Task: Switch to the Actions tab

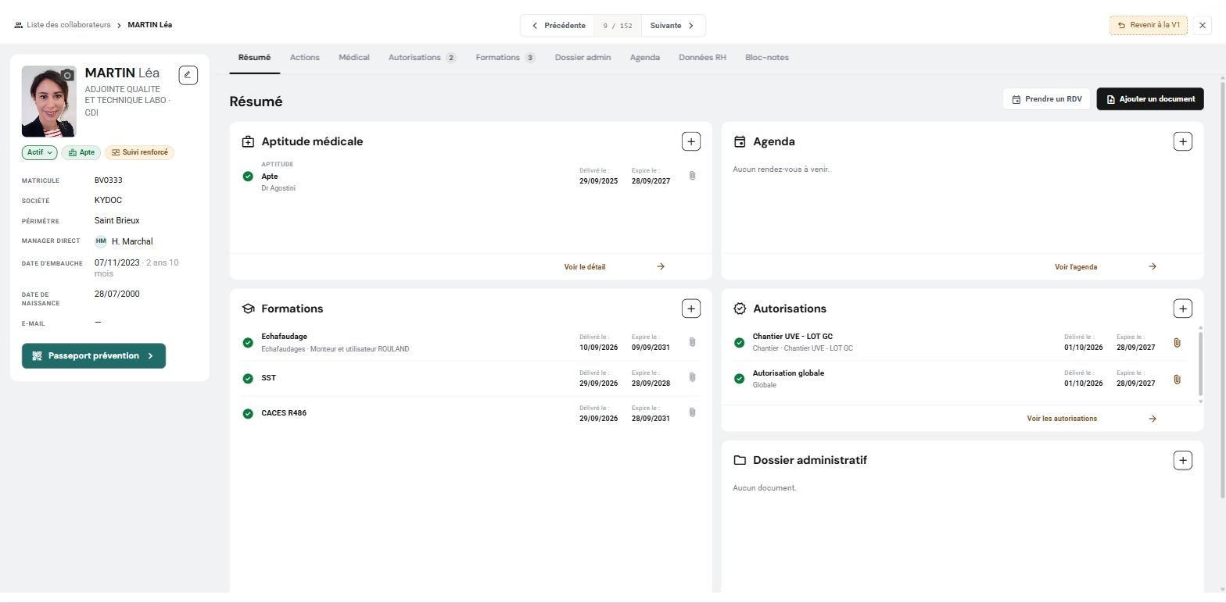Action: point(305,58)
